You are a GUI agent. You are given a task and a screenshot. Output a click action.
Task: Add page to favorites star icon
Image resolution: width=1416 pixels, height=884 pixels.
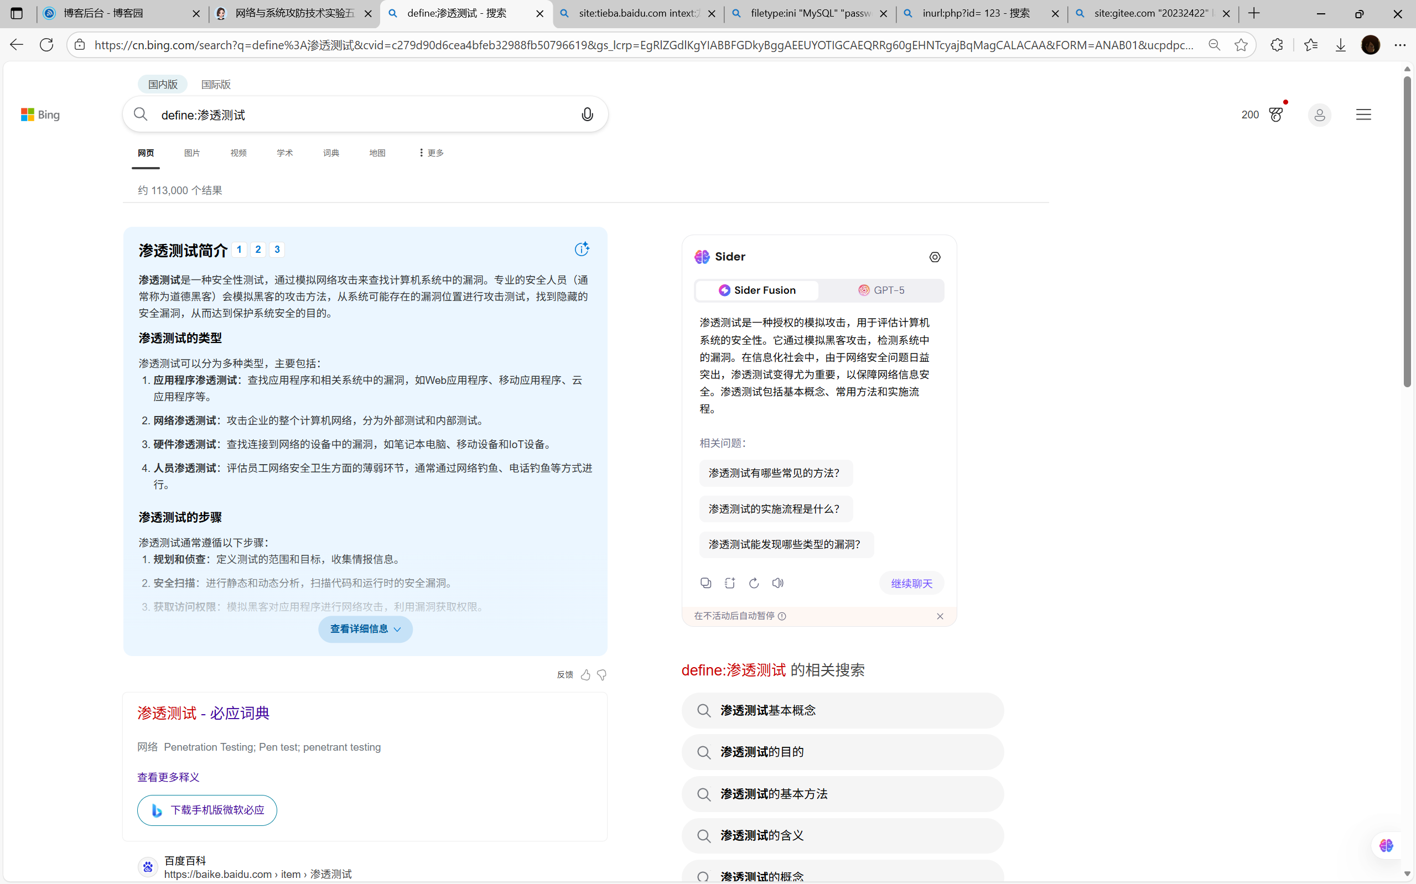pos(1241,45)
